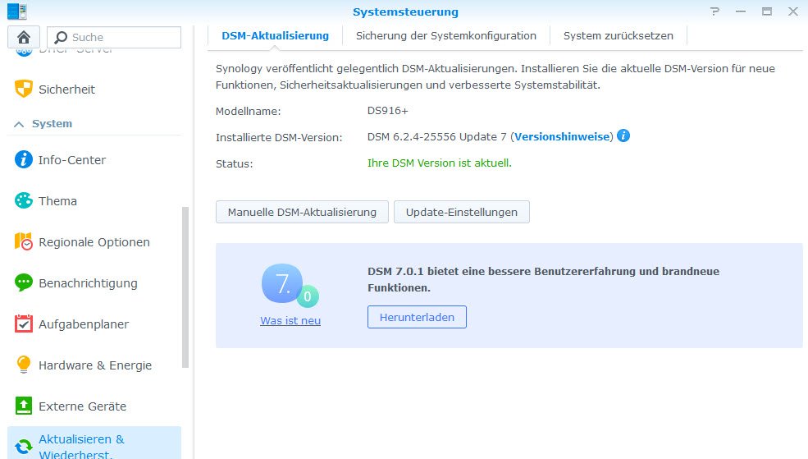808x459 pixels.
Task: Select Aktualisieren & Wiederherst. sidebar entry
Action: [x=94, y=443]
